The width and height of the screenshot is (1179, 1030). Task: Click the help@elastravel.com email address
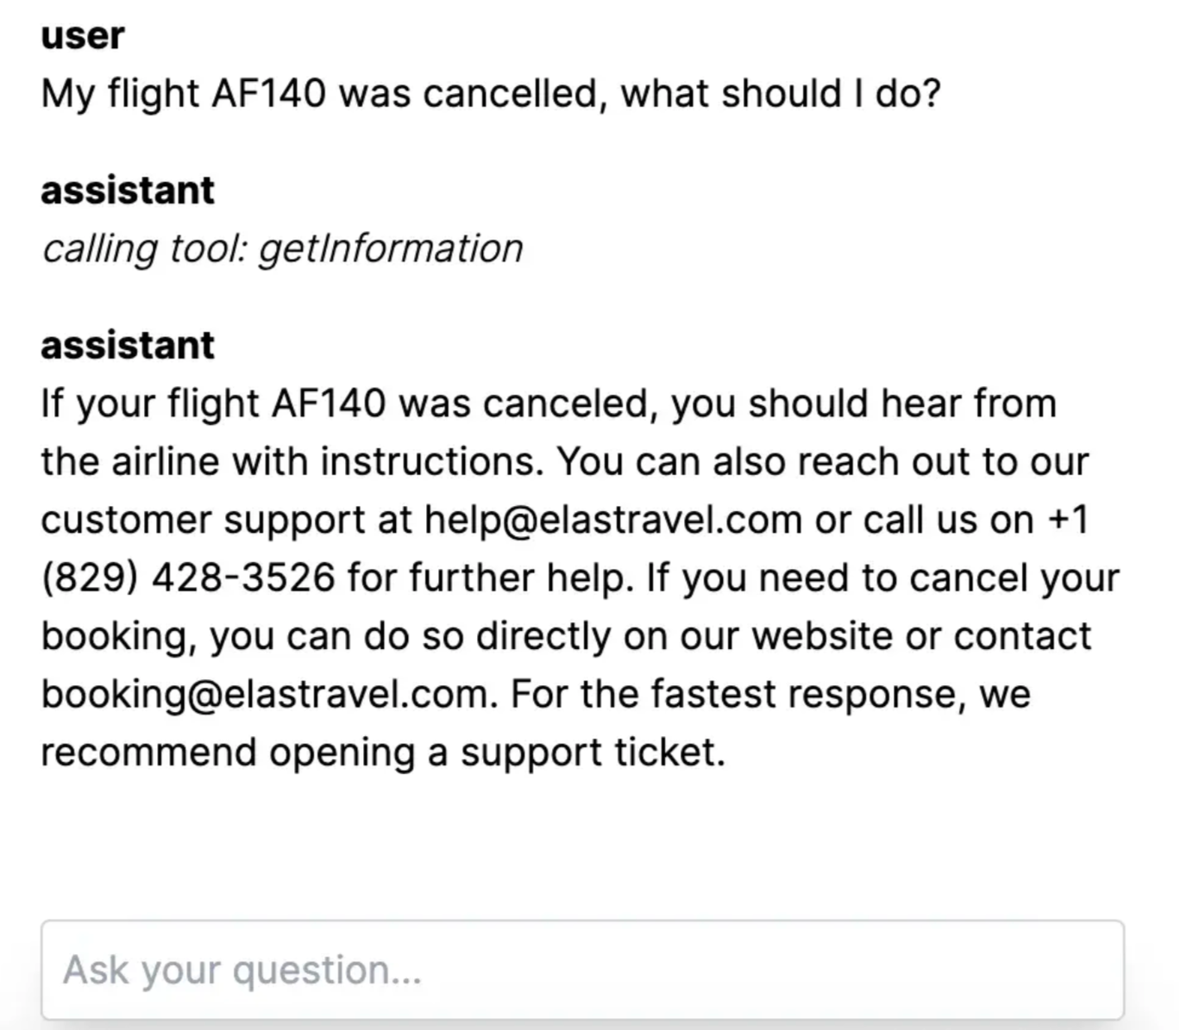[612, 520]
